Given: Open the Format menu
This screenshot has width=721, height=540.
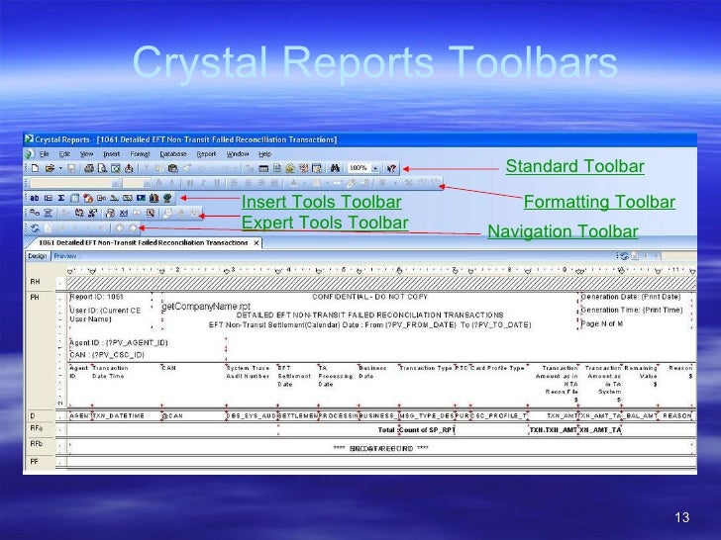Looking at the screenshot, I should coord(140,154).
